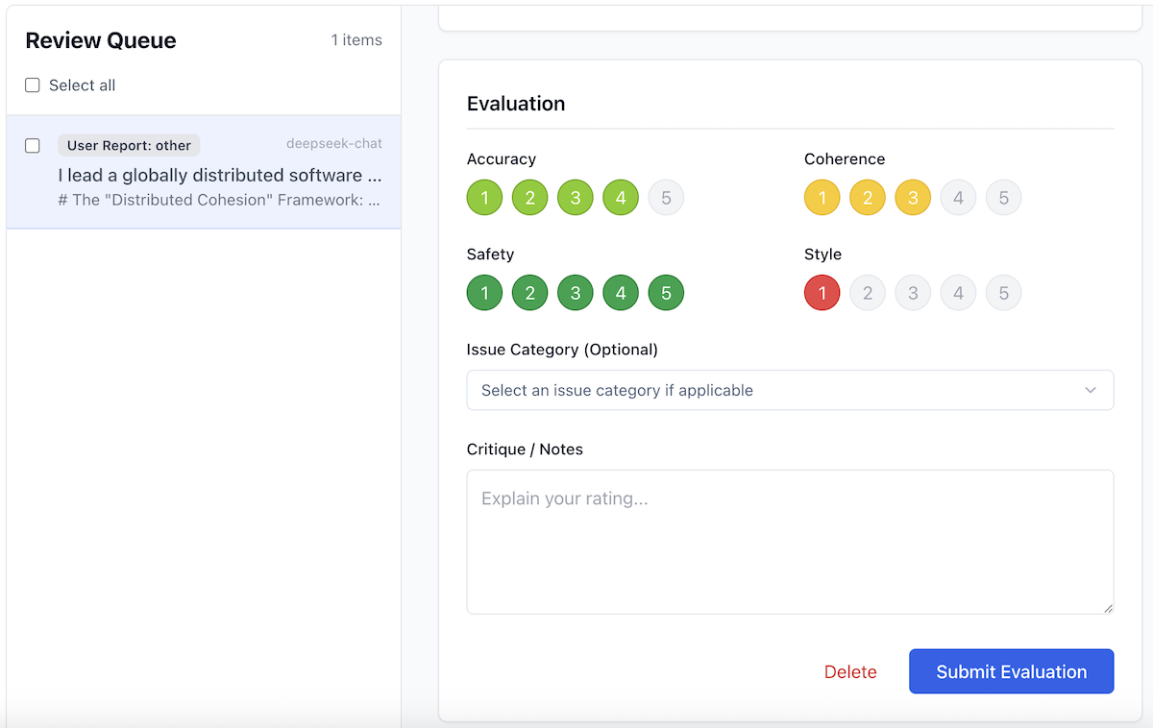Set Accuracy rating to 5

(x=666, y=198)
